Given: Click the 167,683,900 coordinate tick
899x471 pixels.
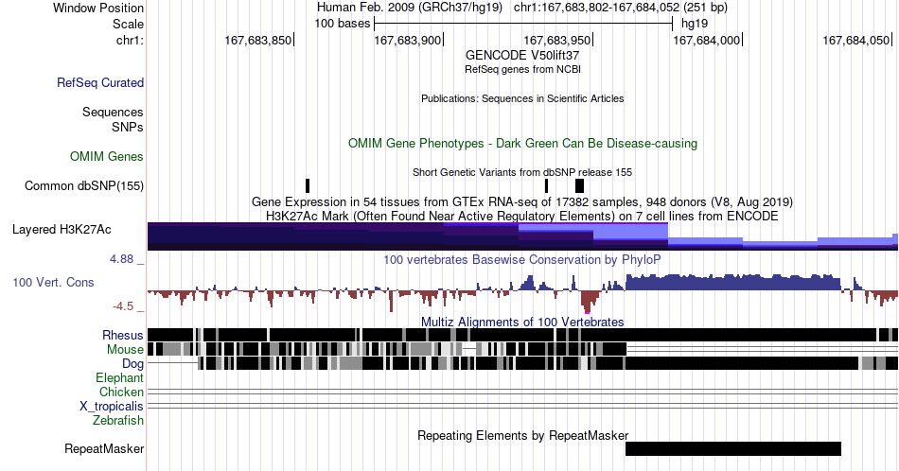Looking at the screenshot, I should [408, 40].
